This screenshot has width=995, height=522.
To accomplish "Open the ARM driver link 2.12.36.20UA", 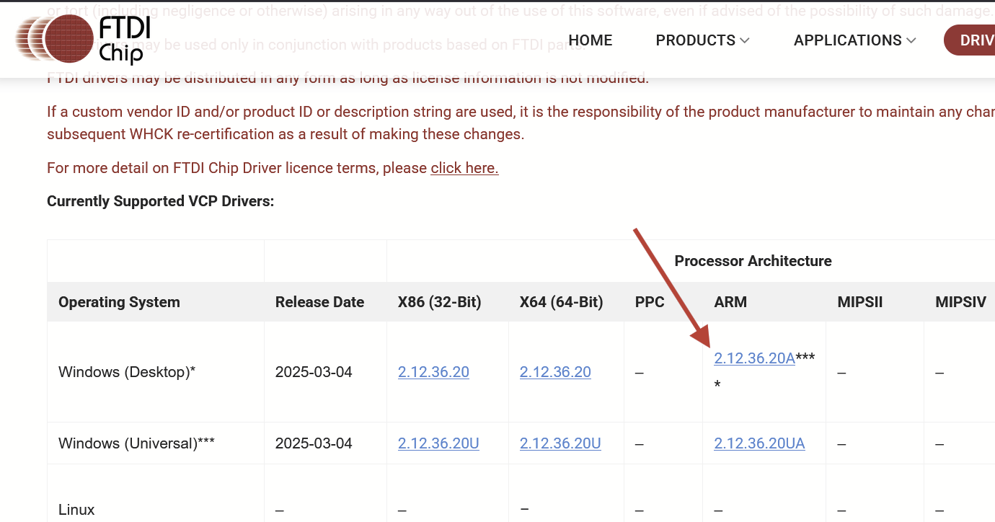I will tap(759, 443).
